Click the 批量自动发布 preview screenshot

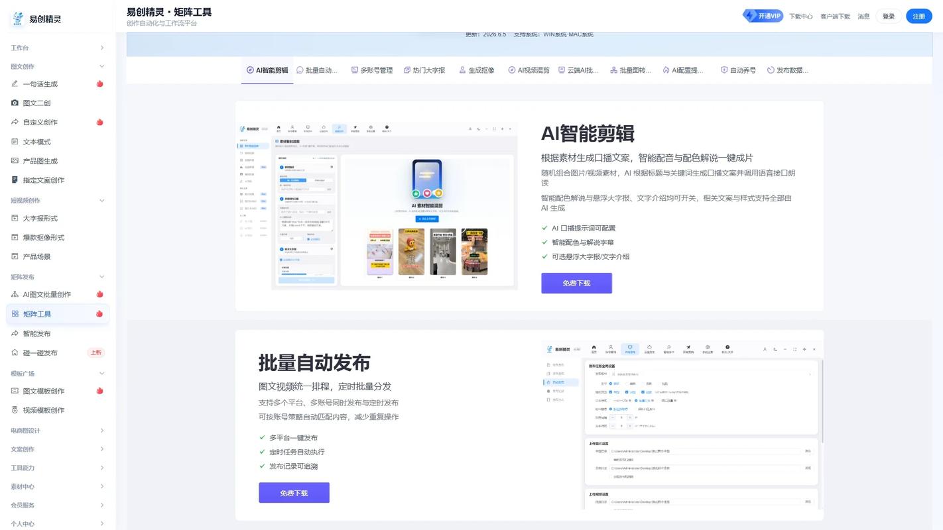click(682, 425)
